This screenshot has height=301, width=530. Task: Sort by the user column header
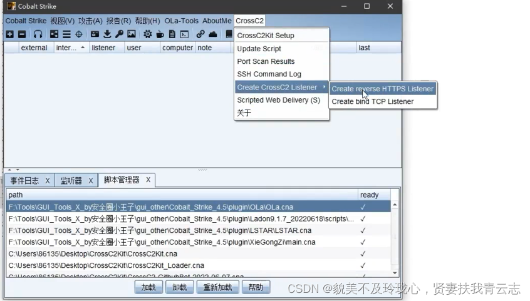click(x=142, y=48)
